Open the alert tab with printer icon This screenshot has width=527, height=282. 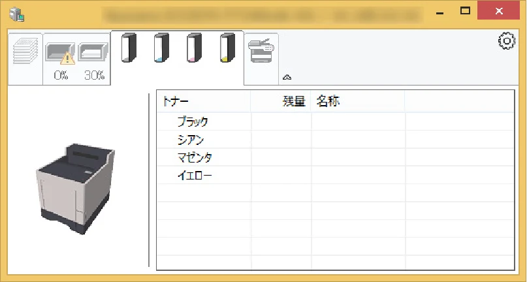[261, 59]
